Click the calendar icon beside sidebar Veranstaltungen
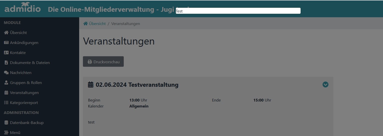Viewport: 383px width, 136px height. coord(6,92)
